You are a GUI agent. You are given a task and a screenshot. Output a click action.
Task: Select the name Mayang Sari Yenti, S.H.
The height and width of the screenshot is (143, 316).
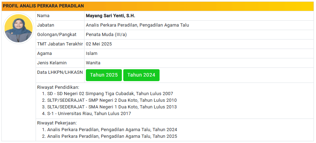pos(110,16)
